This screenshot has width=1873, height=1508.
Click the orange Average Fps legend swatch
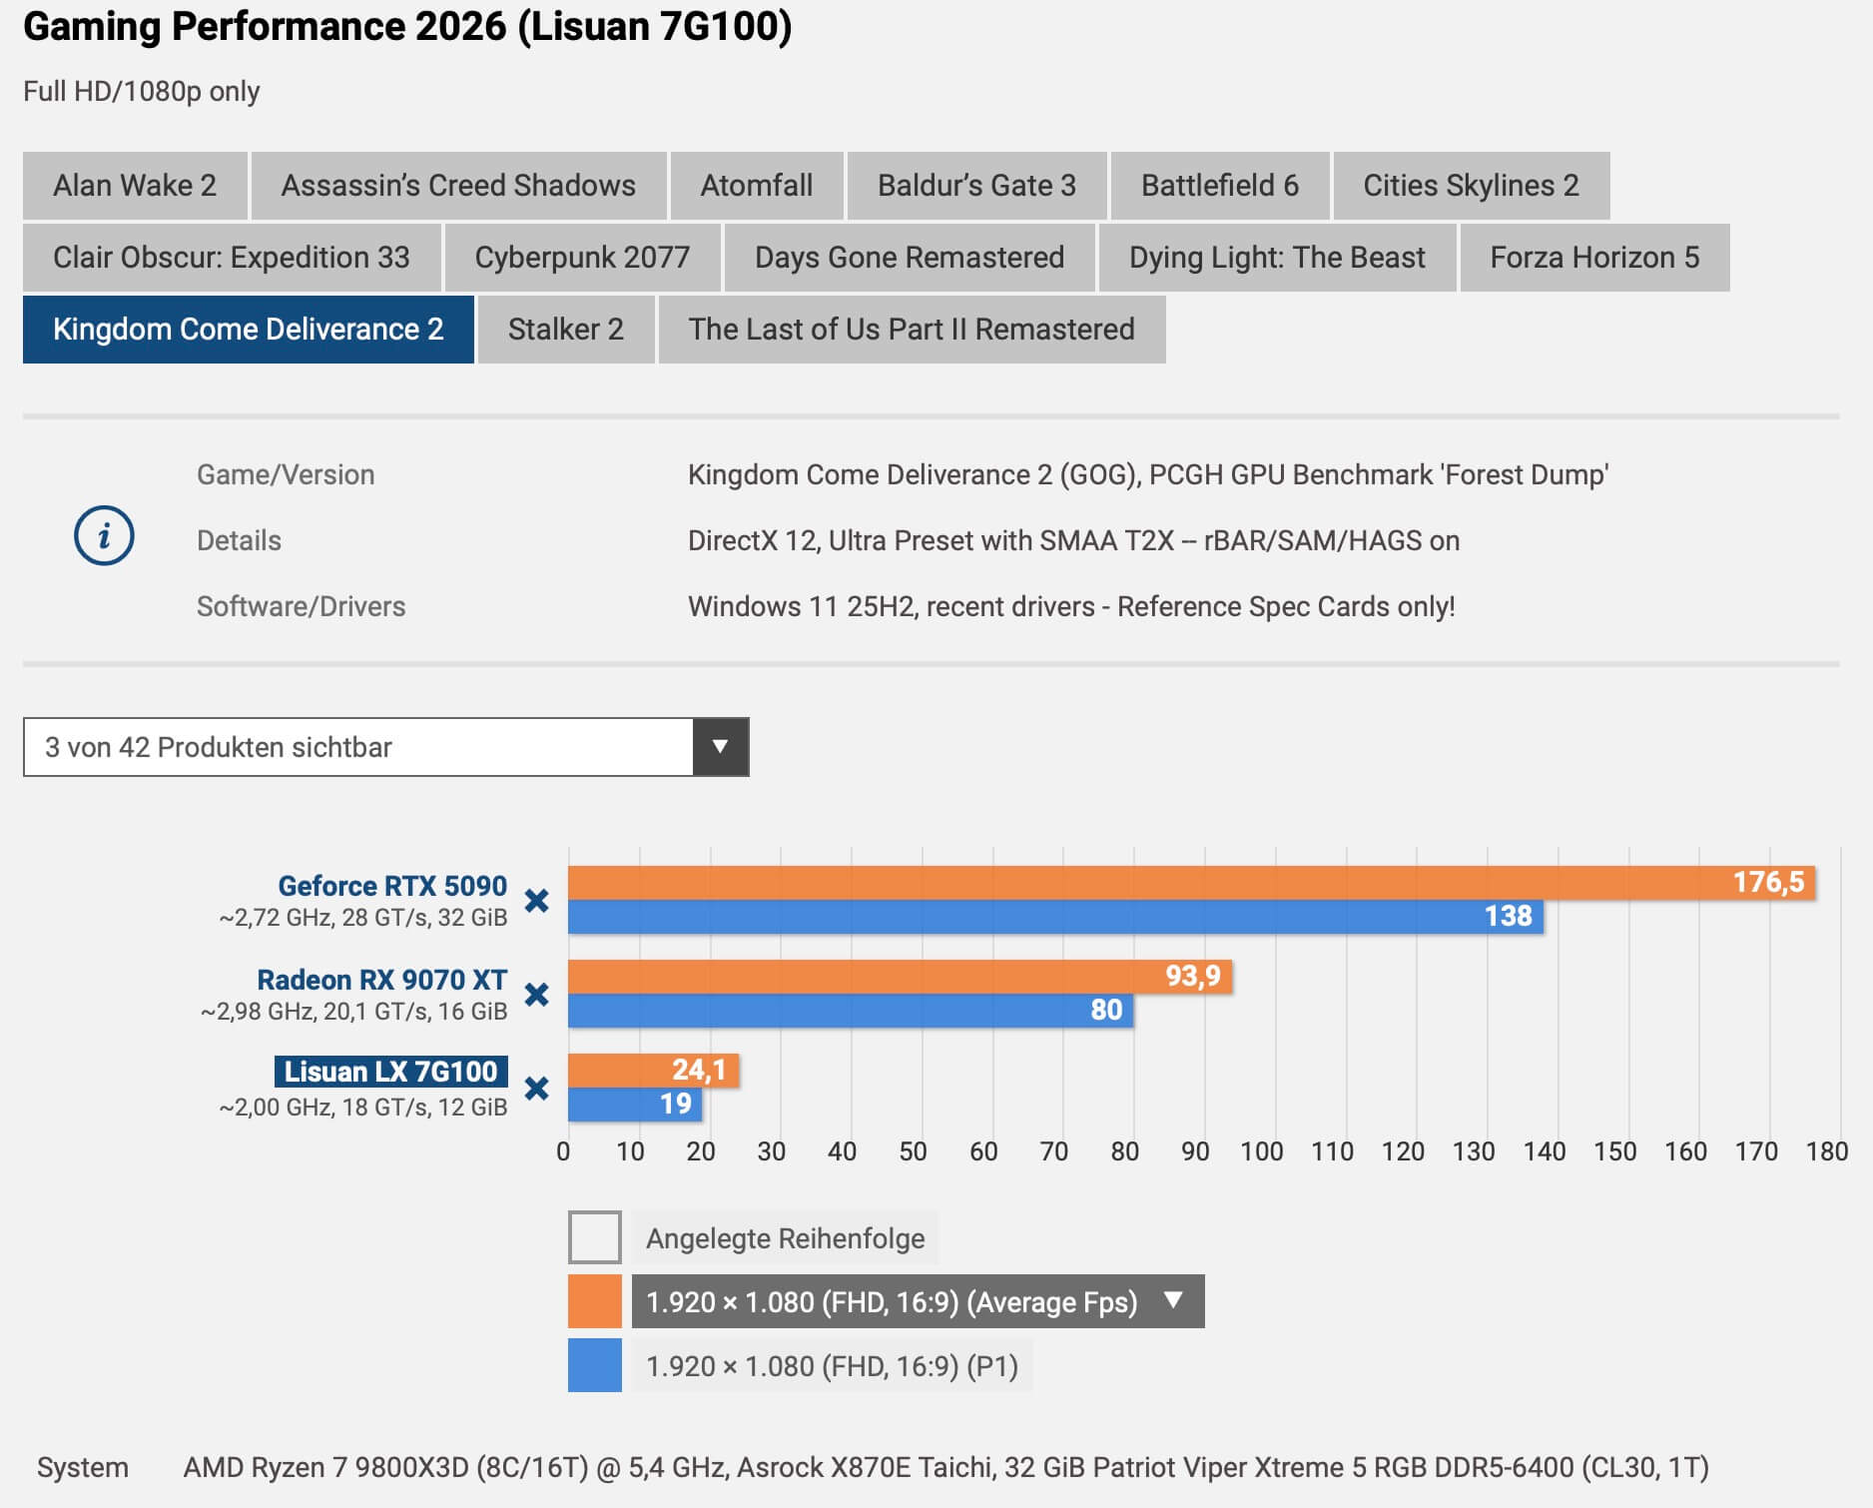tap(595, 1302)
